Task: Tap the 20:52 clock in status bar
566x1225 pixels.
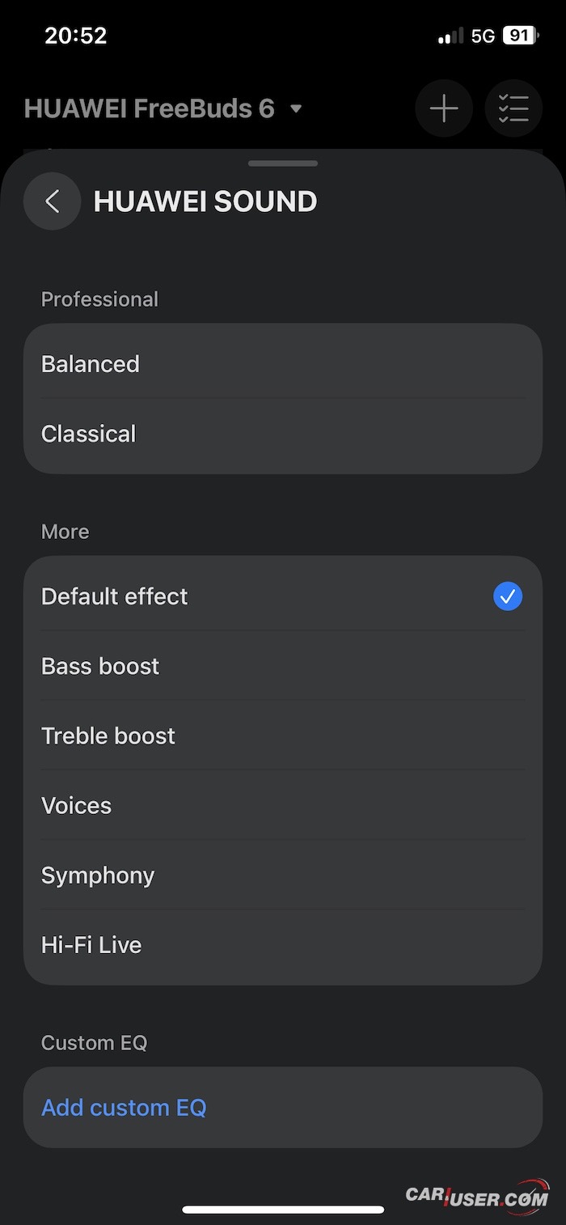Action: 75,36
